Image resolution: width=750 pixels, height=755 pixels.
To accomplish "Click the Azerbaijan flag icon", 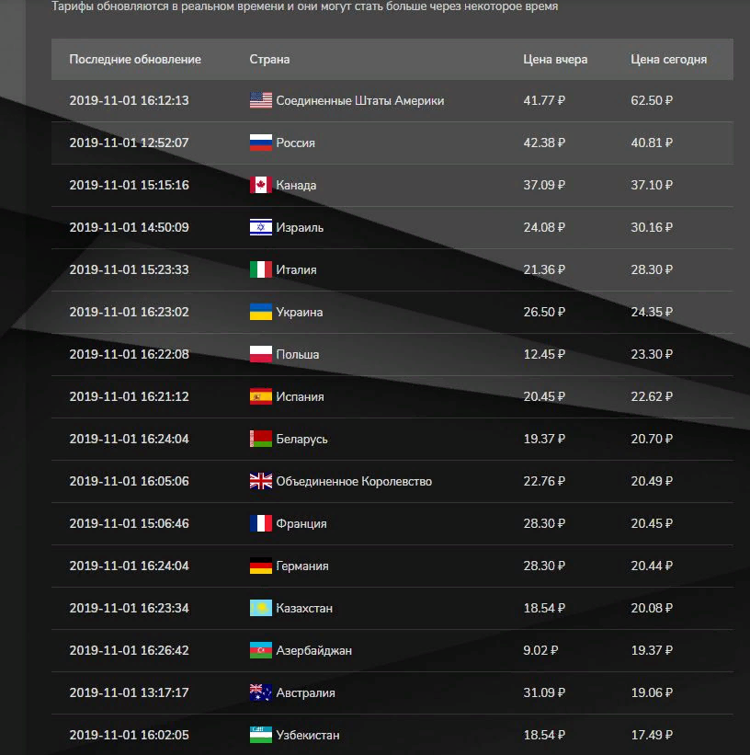I will coord(261,650).
